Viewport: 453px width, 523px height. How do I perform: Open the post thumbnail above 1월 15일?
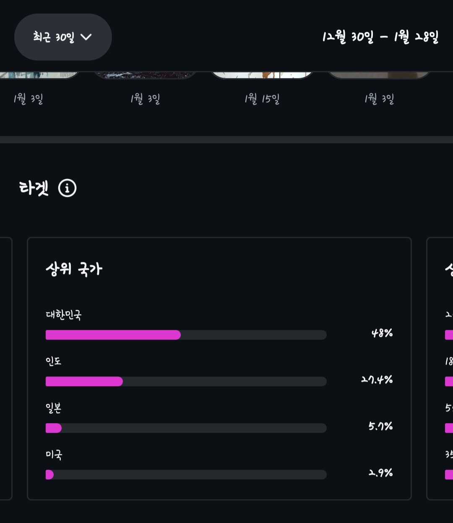click(262, 75)
